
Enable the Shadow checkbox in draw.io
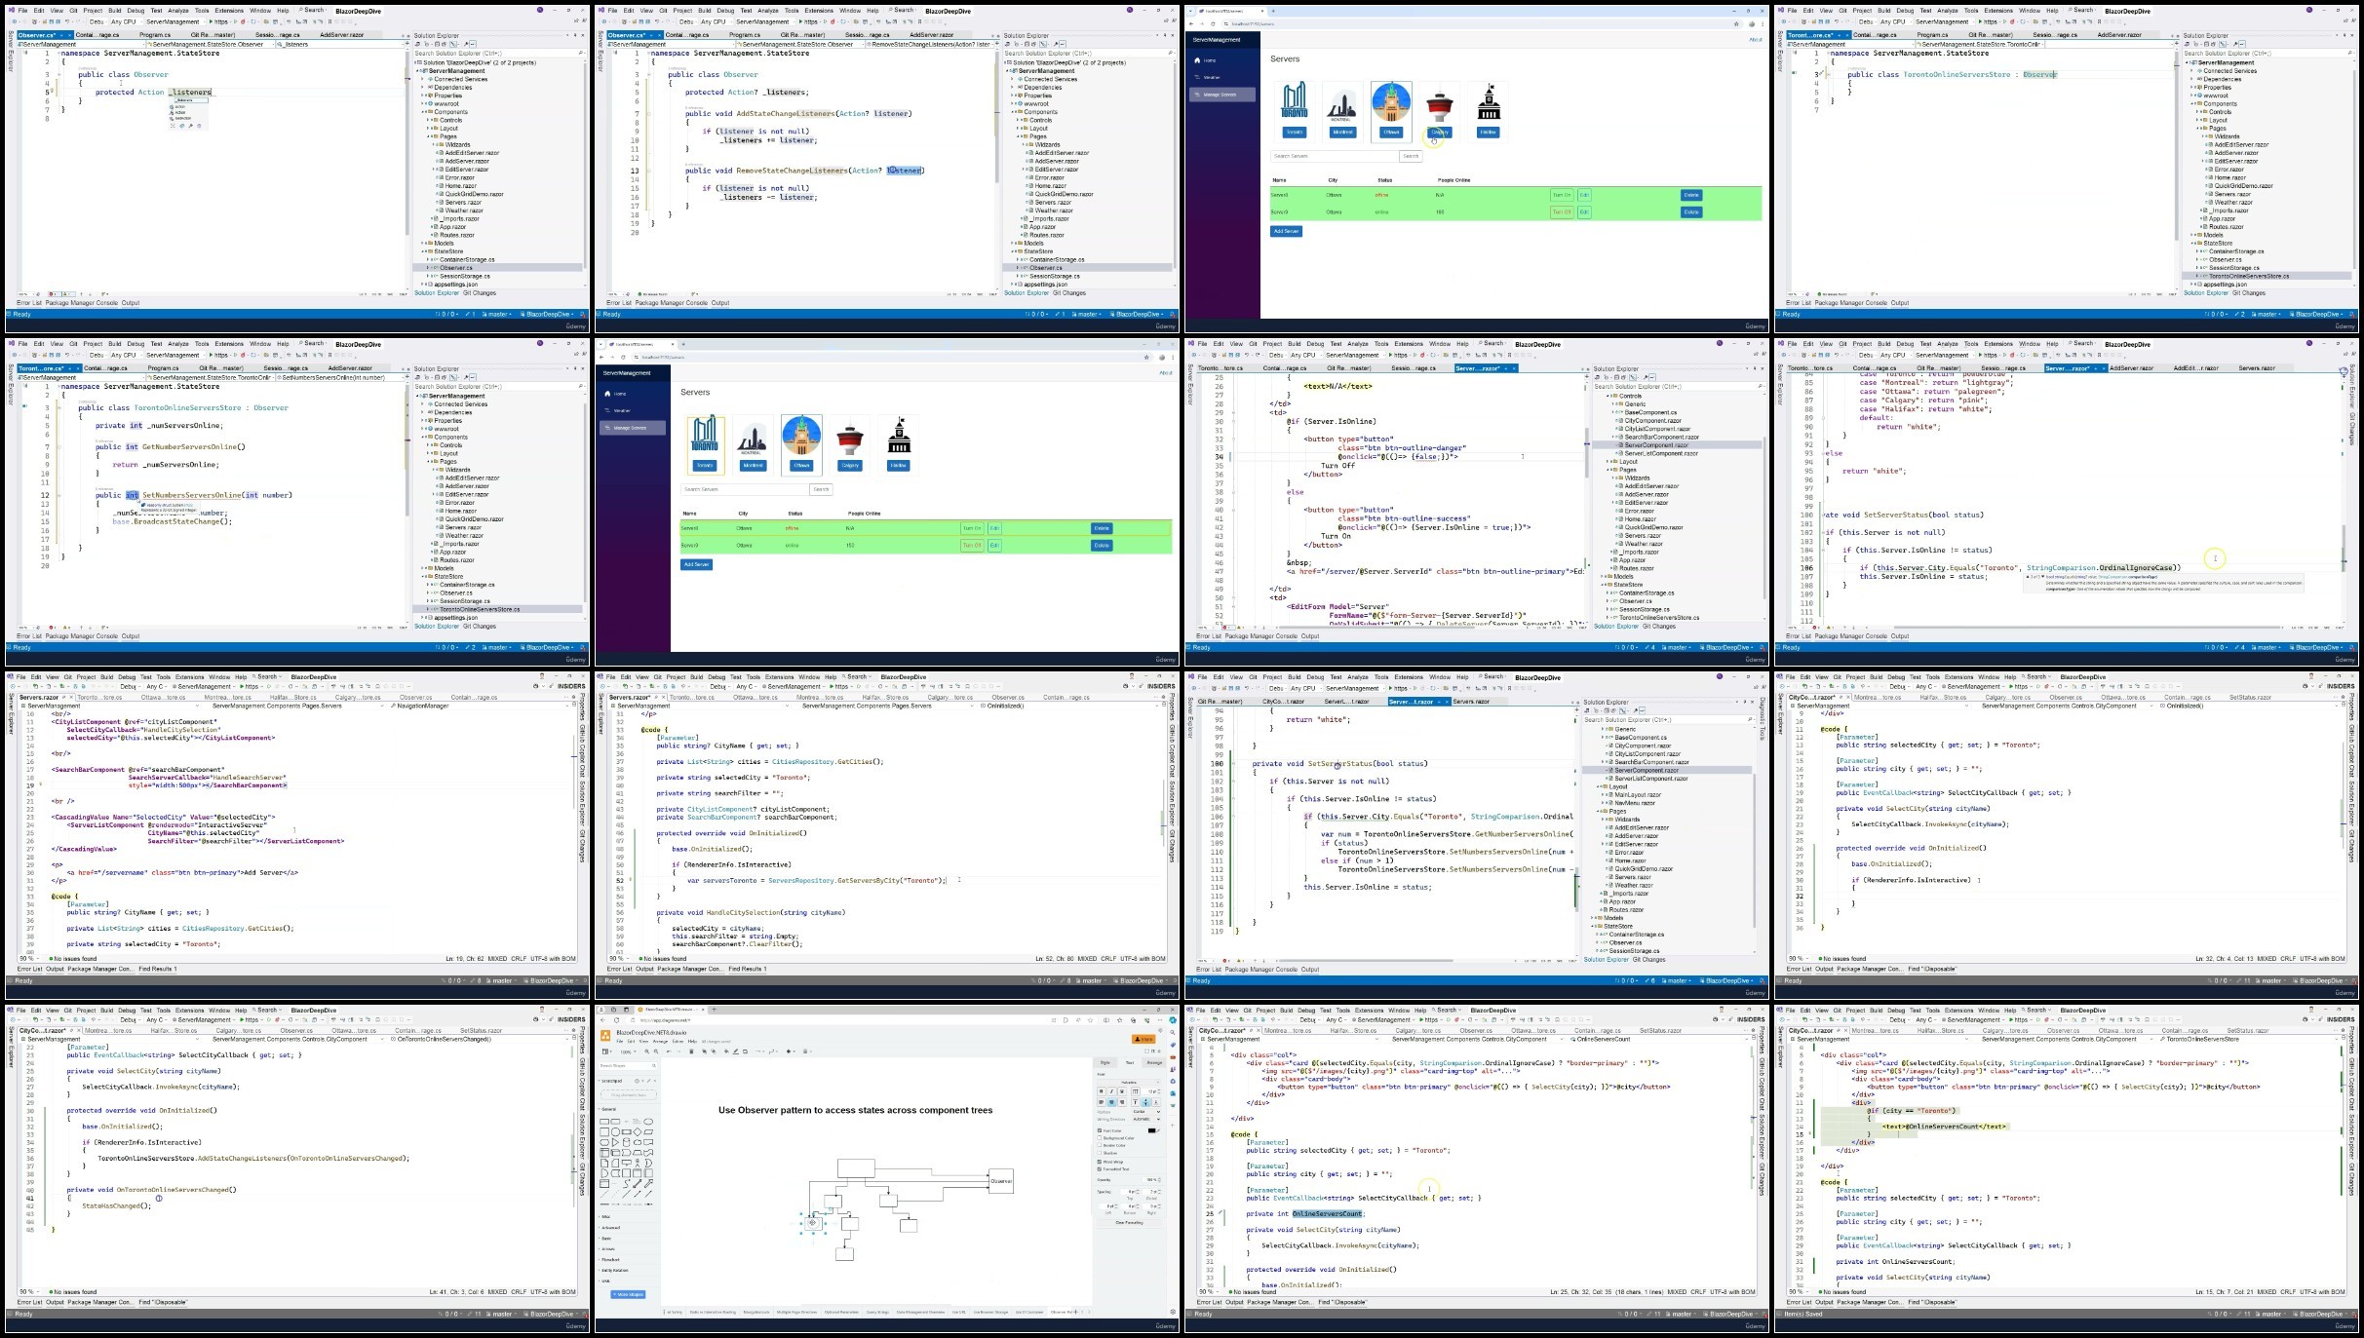(1100, 1153)
